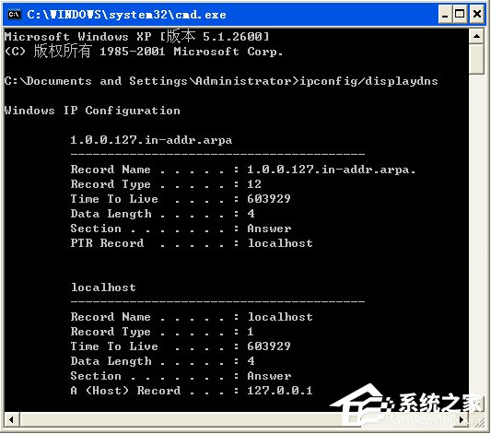
Task: Click the first Time To Live 603929 value
Action: pyautogui.click(x=269, y=198)
